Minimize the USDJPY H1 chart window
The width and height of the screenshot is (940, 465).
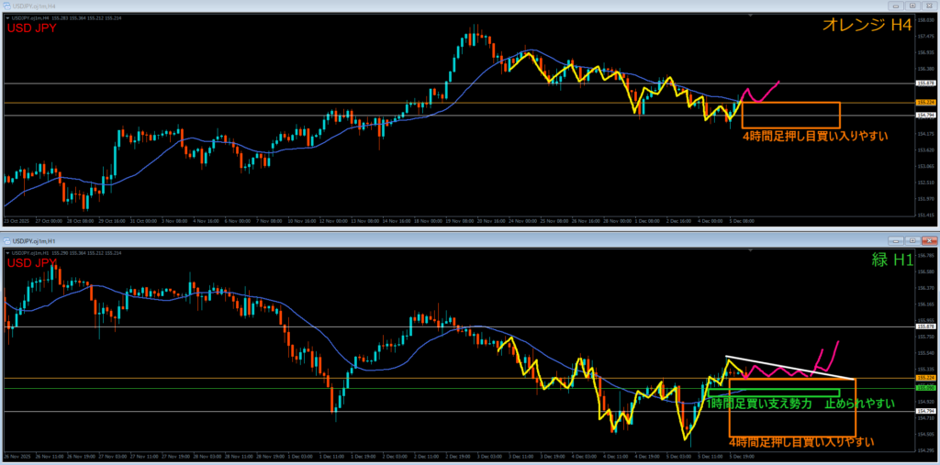coord(895,241)
